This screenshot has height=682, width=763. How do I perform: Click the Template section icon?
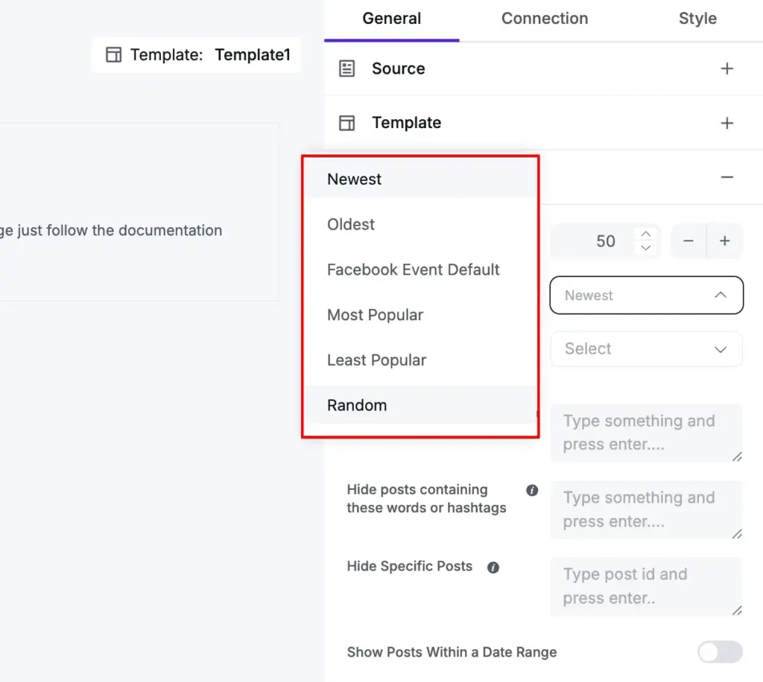346,122
